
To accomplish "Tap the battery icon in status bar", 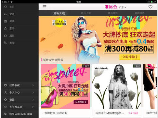I will [x=153, y=2].
